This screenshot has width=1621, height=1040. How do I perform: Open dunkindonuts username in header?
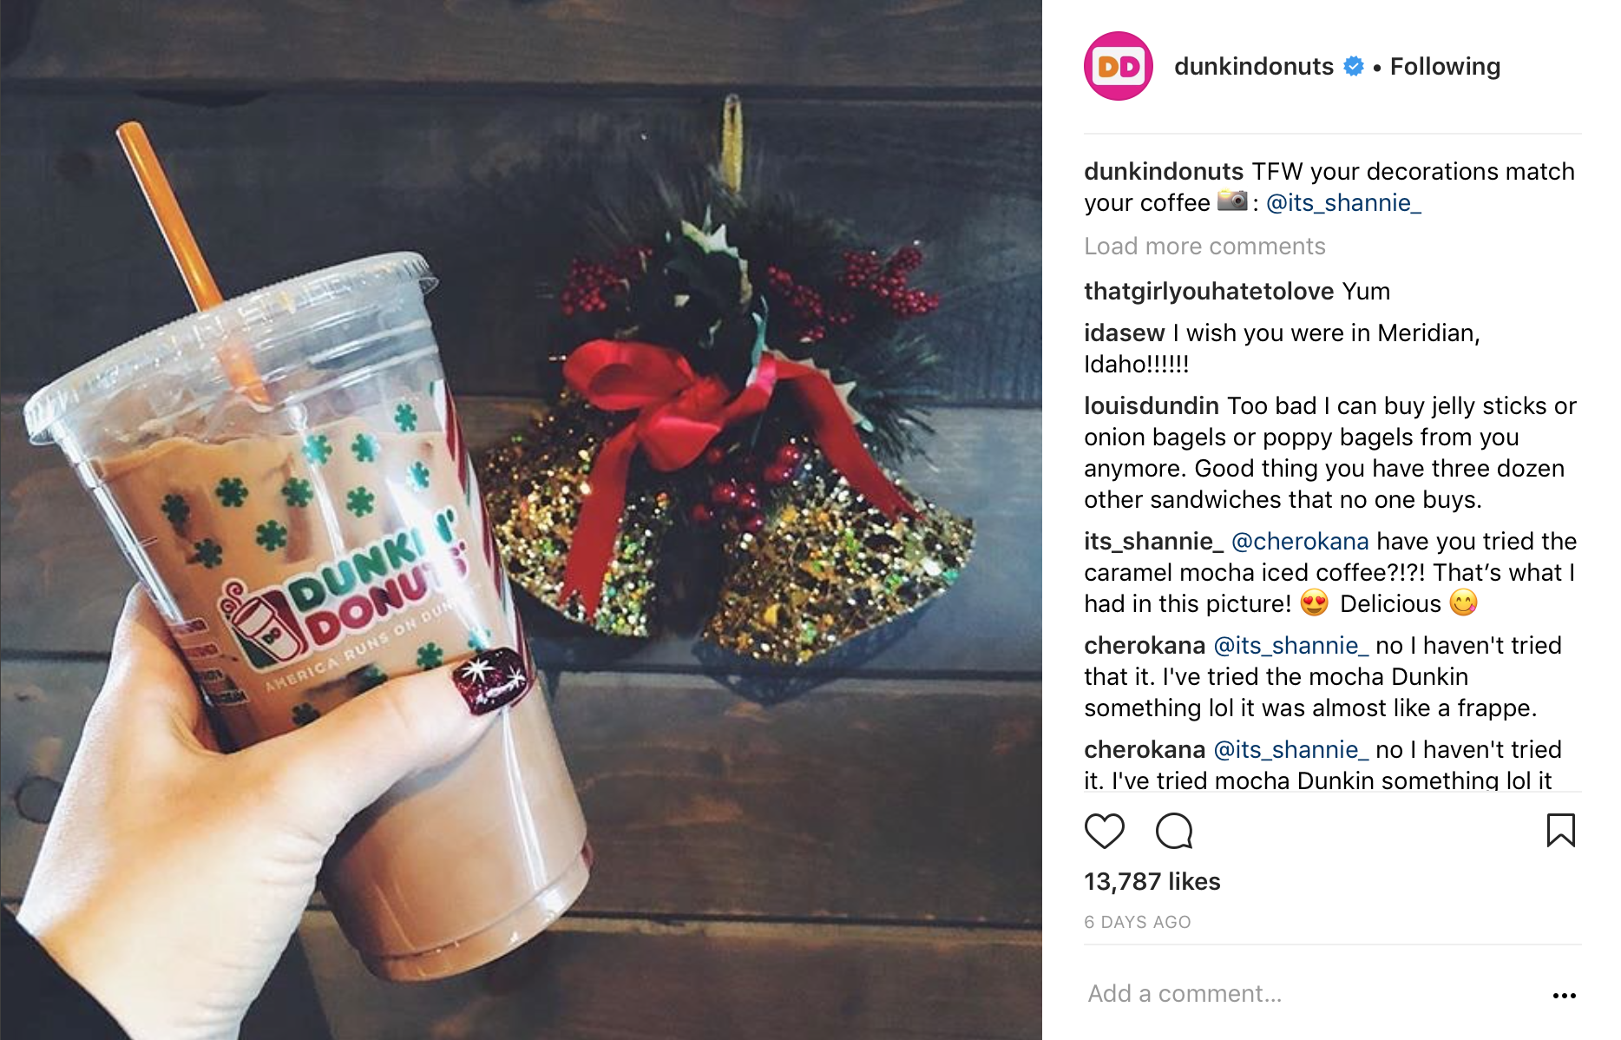click(1253, 66)
